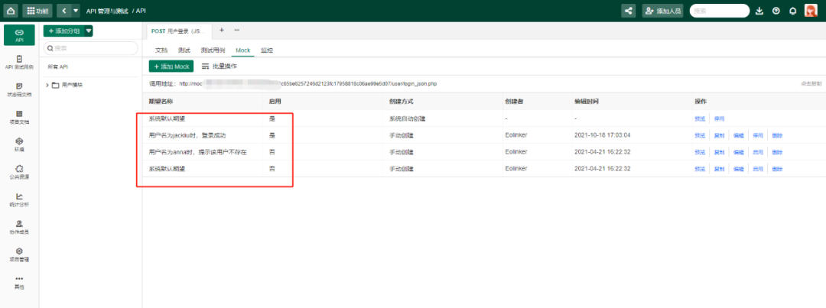Click 启用 for the anna mock row
The width and height of the screenshot is (826, 308).
pyautogui.click(x=758, y=152)
